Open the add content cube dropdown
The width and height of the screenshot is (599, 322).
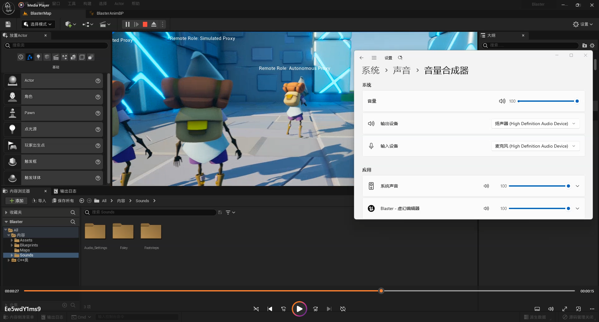[71, 24]
